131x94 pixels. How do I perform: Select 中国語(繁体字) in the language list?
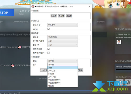point(63,80)
